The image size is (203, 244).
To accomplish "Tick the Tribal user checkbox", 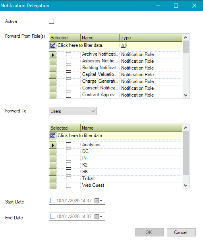I will pos(68,179).
